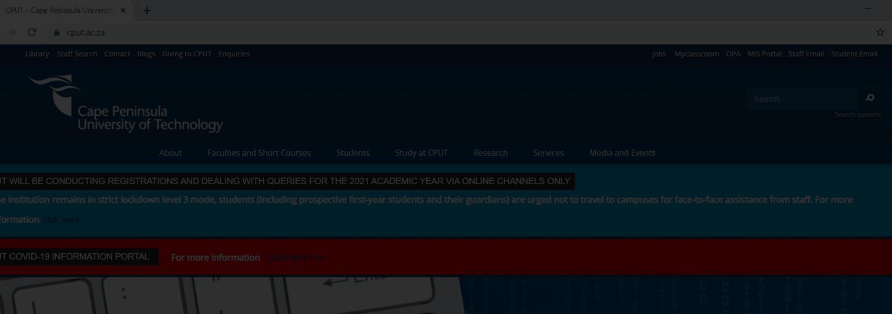
Task: Go forward with the browser arrow
Action: pos(12,32)
